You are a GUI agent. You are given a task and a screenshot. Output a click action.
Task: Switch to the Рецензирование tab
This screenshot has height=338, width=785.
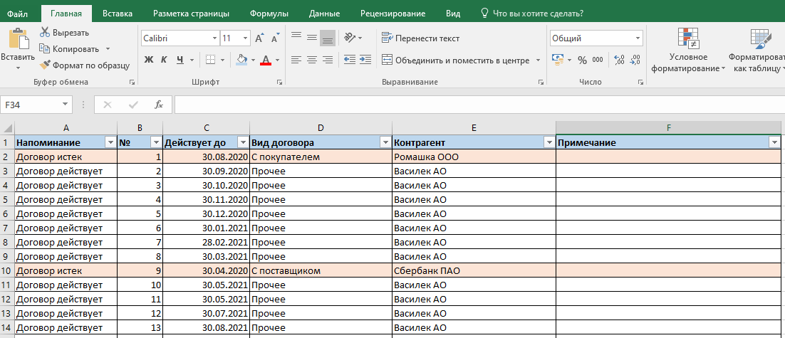pos(393,14)
